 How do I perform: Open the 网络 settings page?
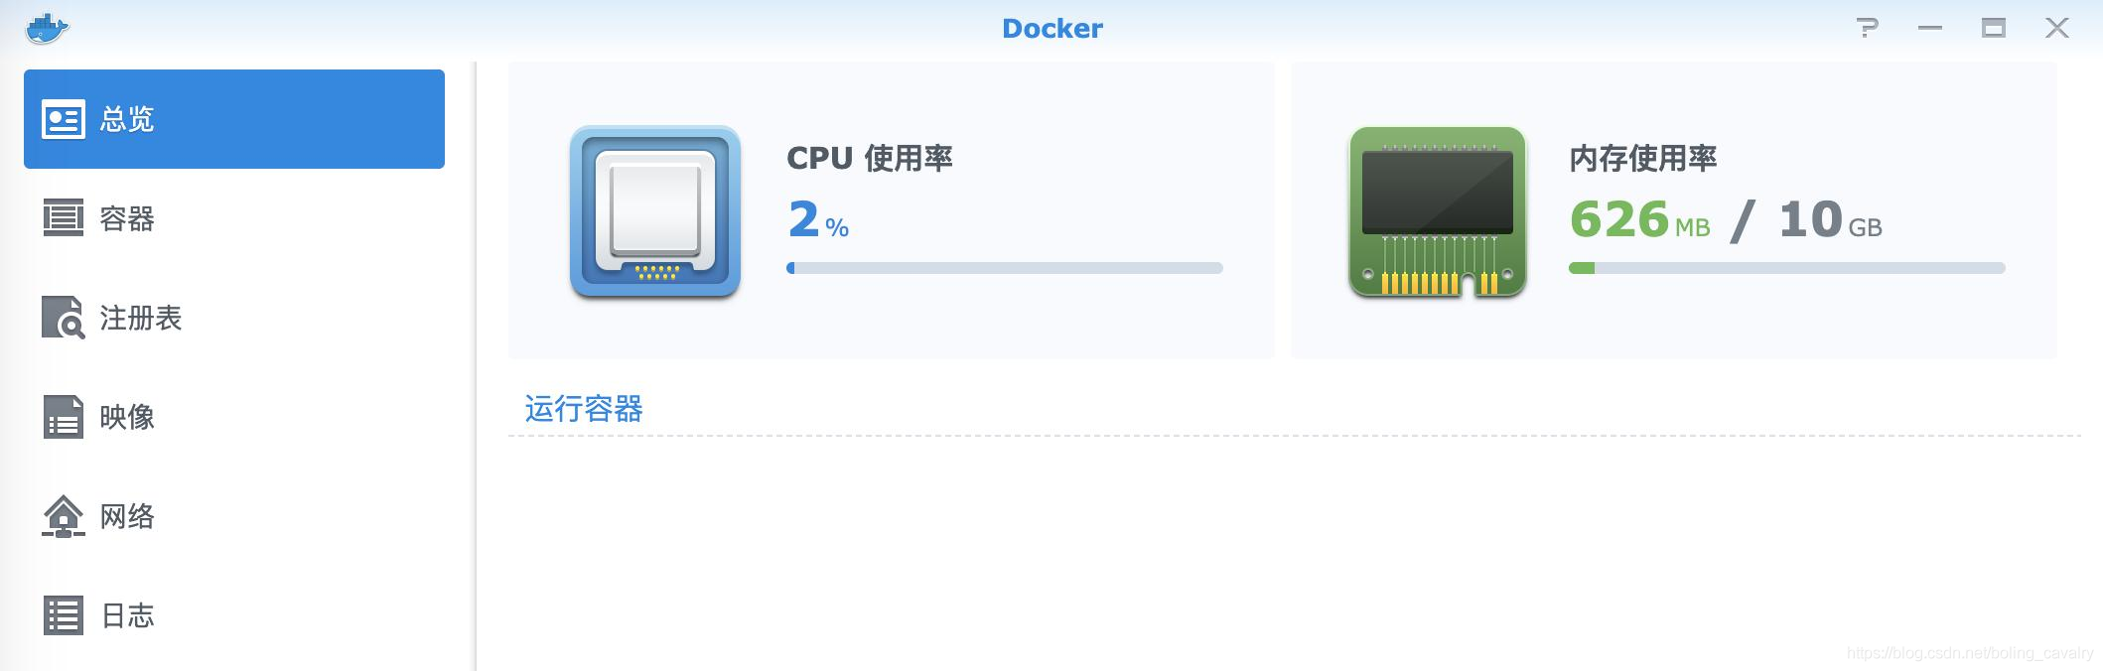coord(127,516)
